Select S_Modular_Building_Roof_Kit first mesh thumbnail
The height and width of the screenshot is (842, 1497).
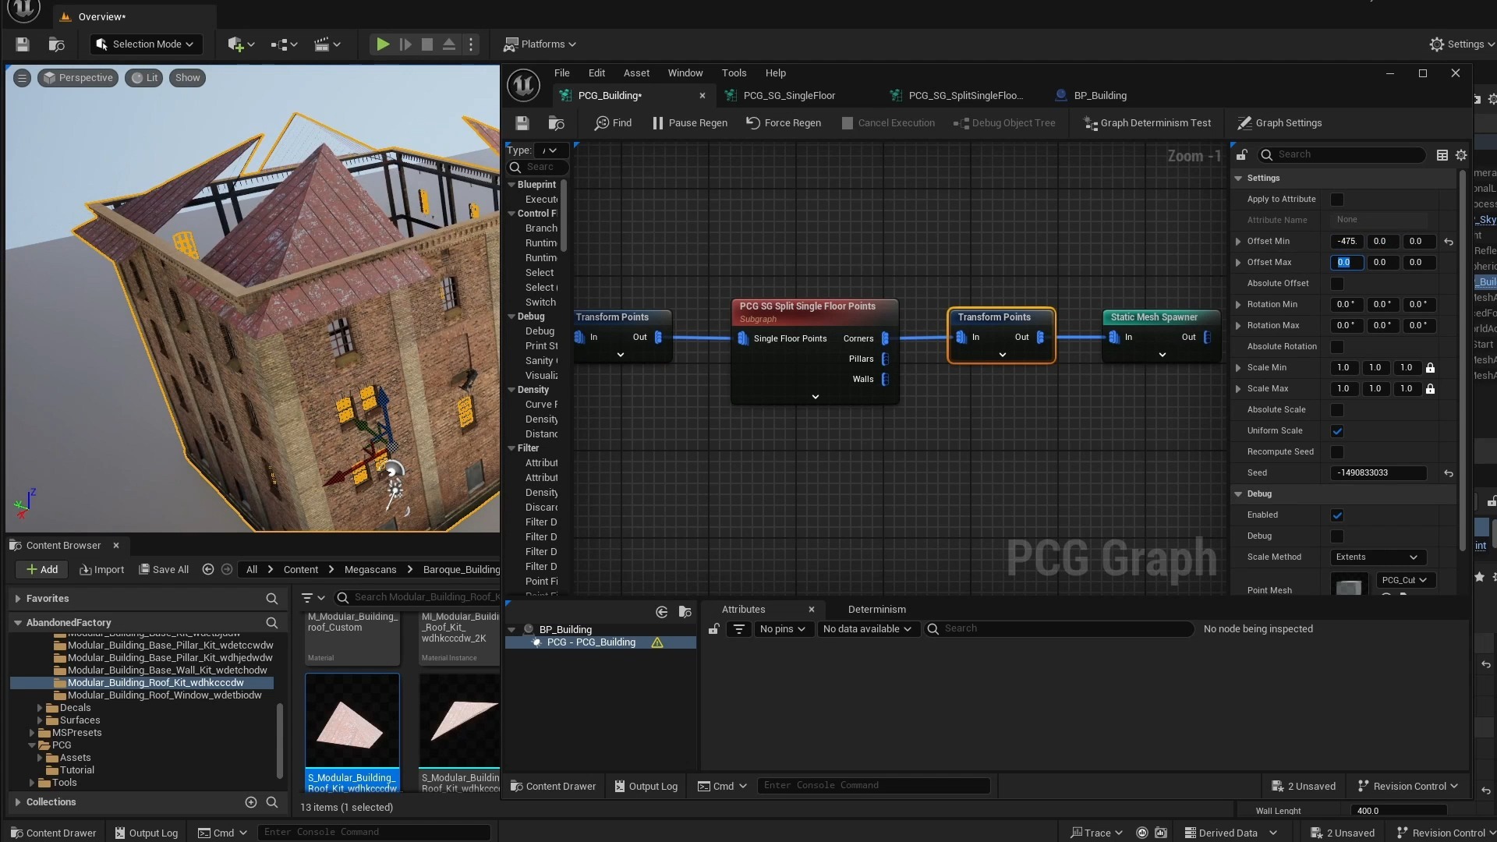[352, 721]
